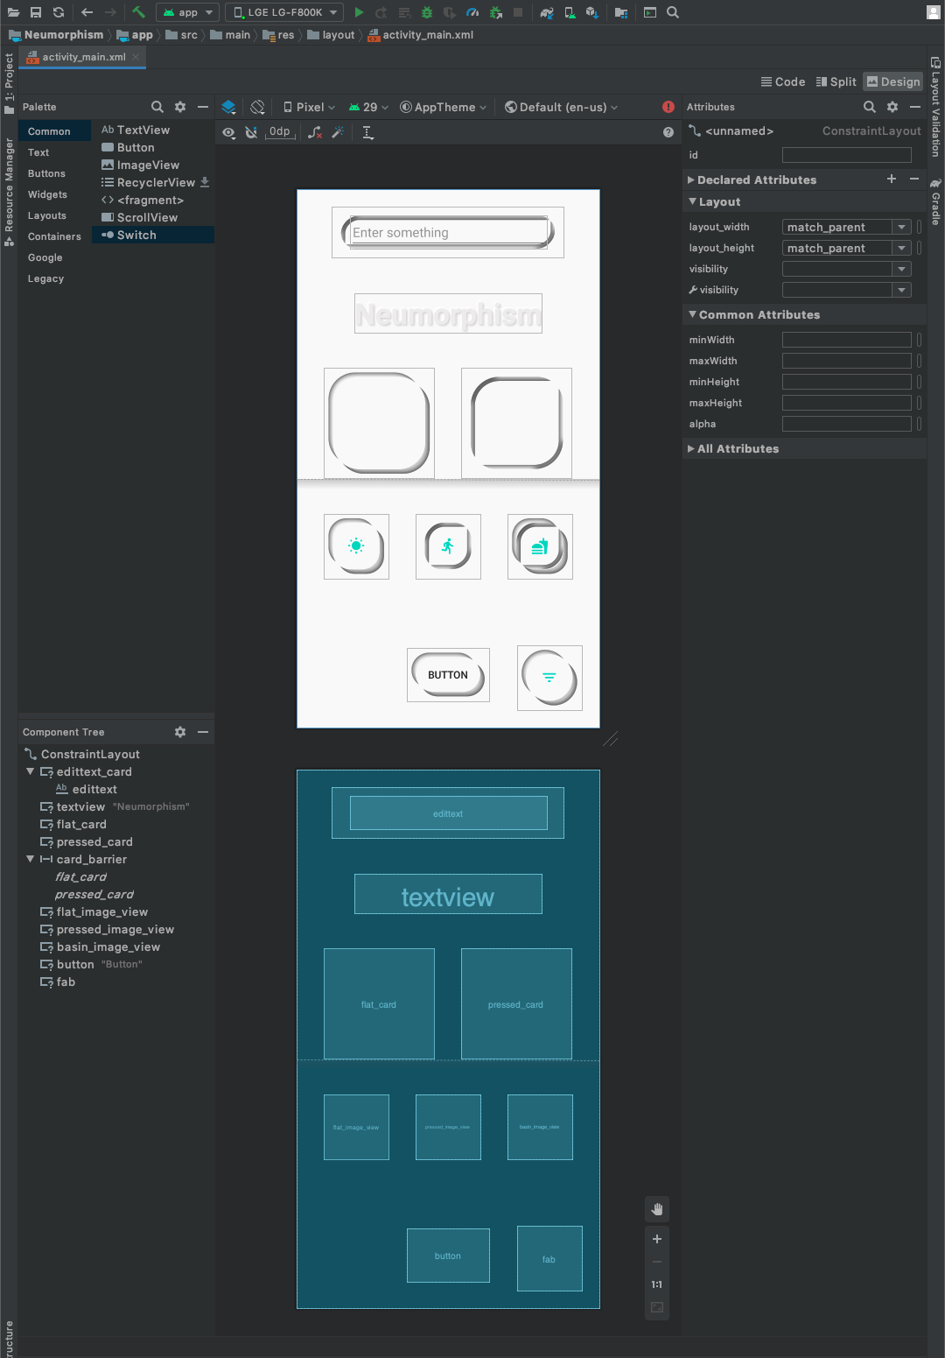945x1358 pixels.
Task: Click Search Everywhere magnifier in top toolbar
Action: (x=673, y=12)
